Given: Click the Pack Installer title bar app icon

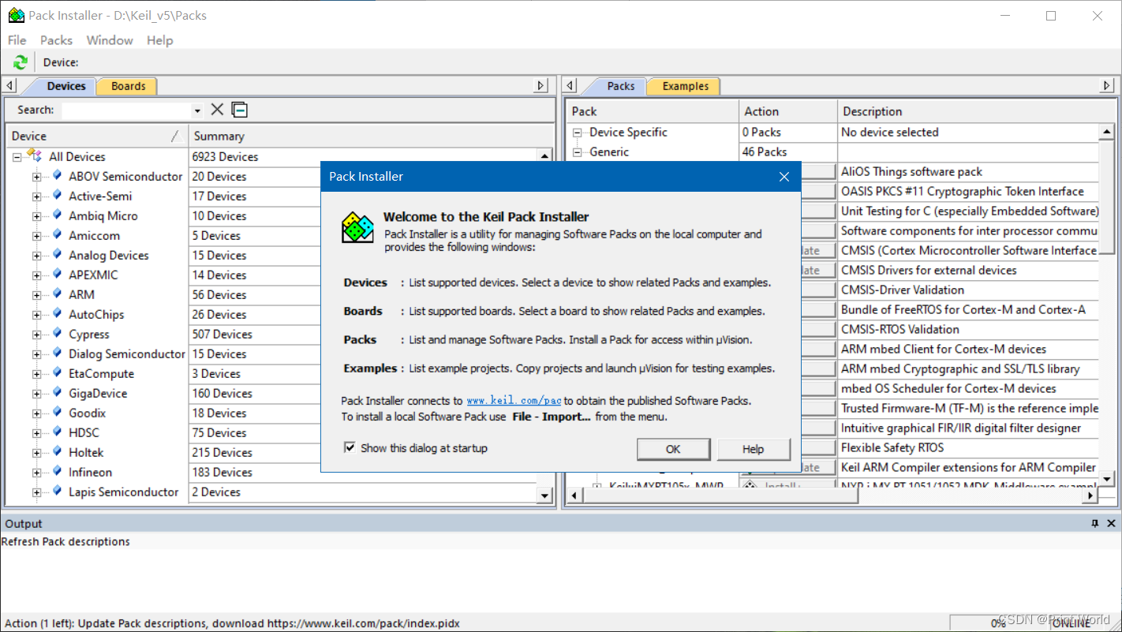Looking at the screenshot, I should click(x=16, y=15).
